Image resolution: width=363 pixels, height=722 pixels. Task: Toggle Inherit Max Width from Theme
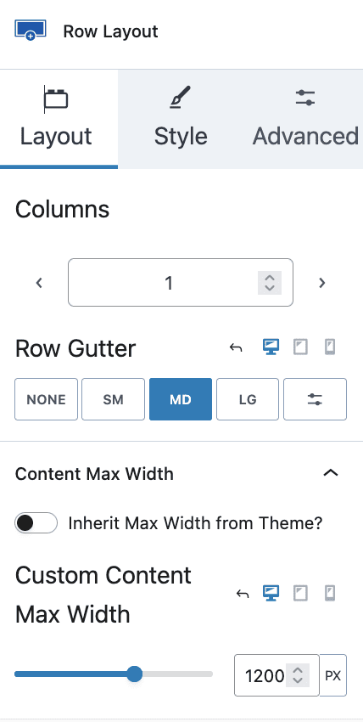click(x=36, y=522)
